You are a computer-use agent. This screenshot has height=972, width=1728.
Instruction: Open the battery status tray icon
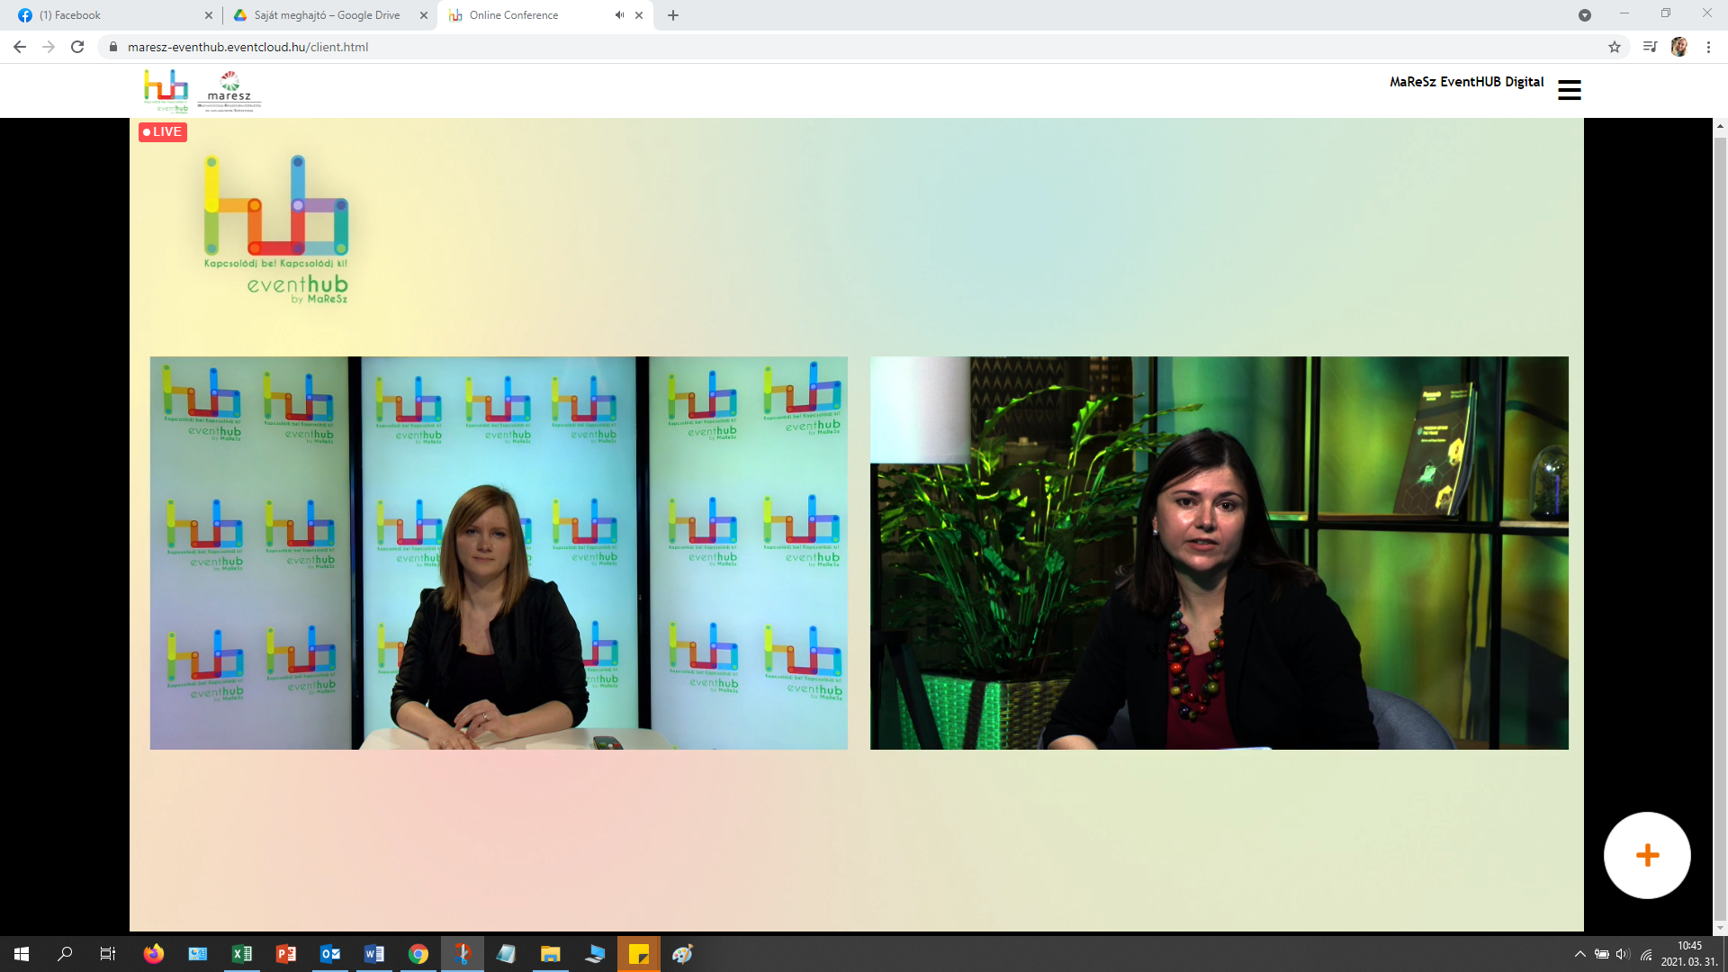pos(1601,954)
